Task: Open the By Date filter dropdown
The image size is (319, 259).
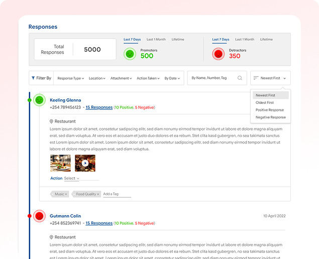Action: pos(172,78)
